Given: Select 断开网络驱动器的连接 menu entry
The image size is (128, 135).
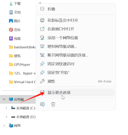Looking at the screenshot, I should pos(76,55).
